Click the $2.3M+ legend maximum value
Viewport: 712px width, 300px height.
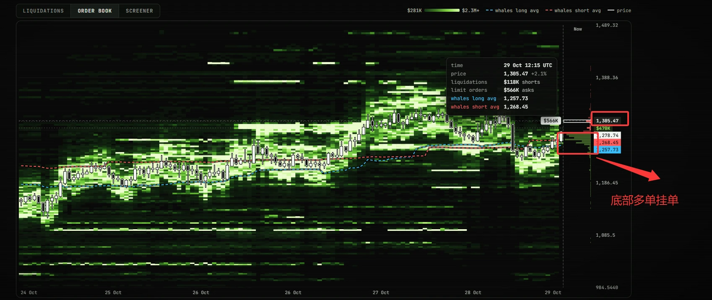point(470,10)
